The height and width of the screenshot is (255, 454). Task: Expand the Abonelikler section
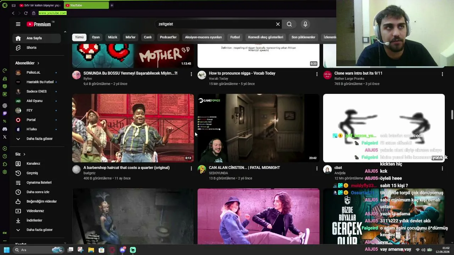(27, 63)
